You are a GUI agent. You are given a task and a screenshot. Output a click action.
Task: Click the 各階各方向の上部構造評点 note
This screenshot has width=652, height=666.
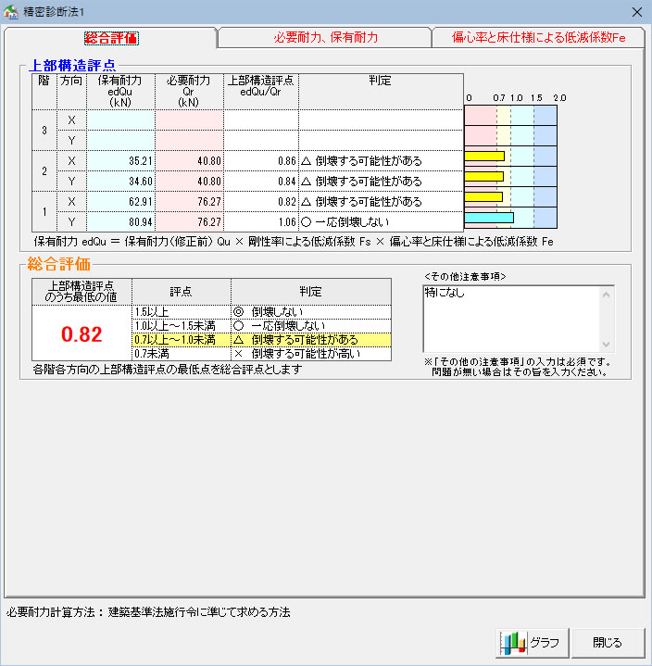point(168,369)
